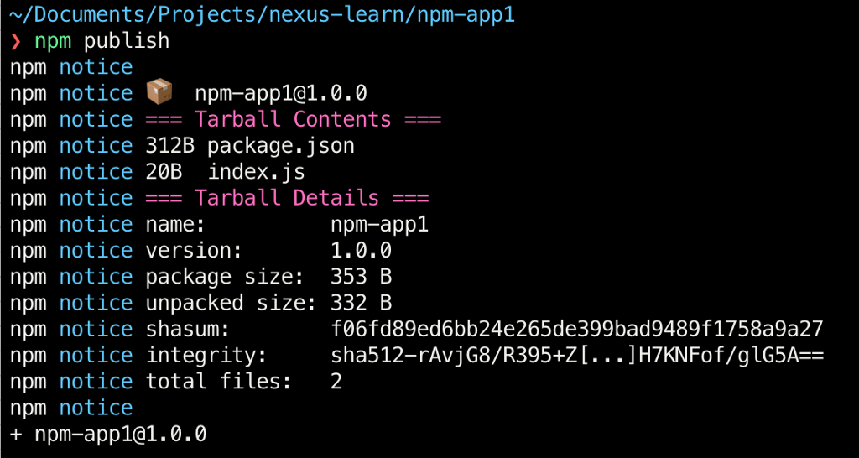The height and width of the screenshot is (458, 859).
Task: Click the version value 1.0.0 in details
Action: (362, 251)
